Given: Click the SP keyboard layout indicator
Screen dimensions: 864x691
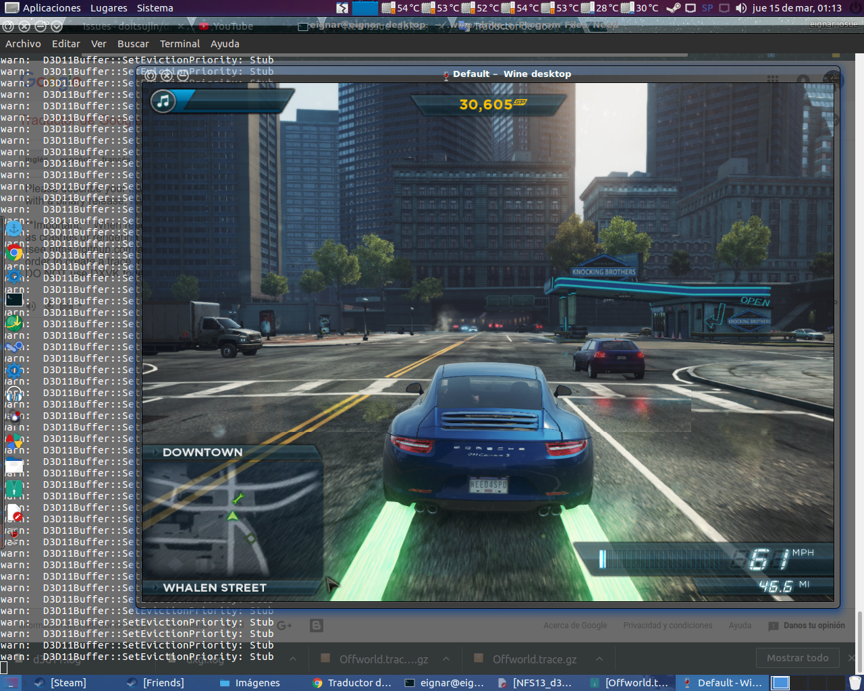Looking at the screenshot, I should pos(707,8).
